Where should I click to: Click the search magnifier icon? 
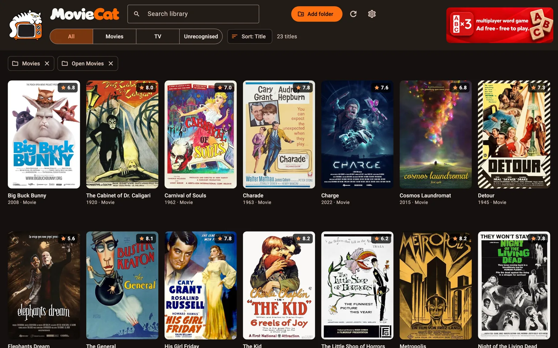[x=137, y=14]
